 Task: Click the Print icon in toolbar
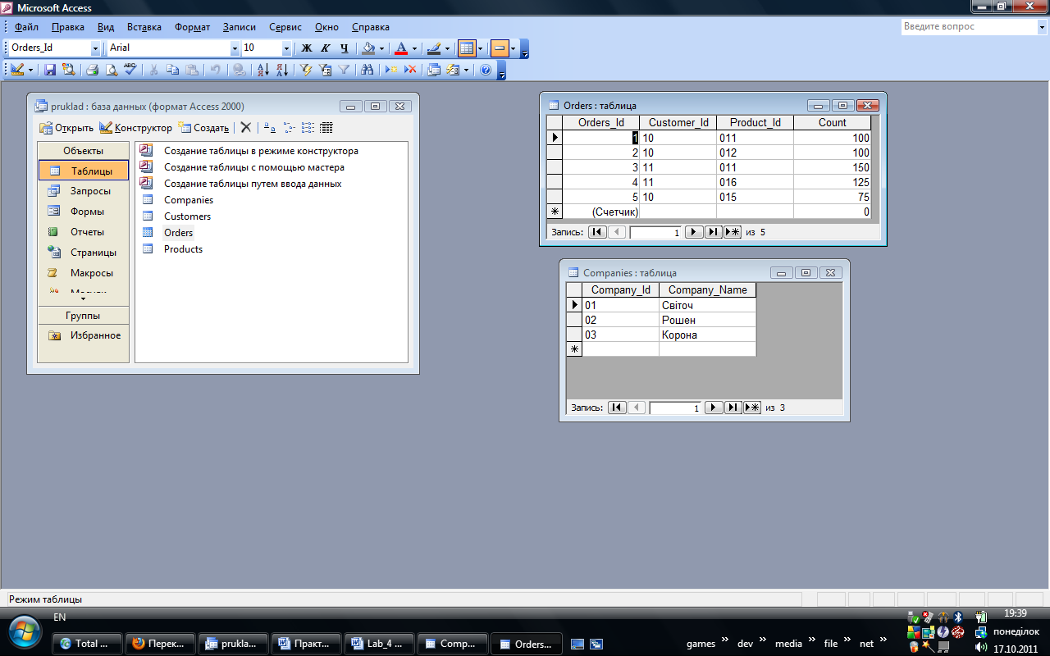93,71
